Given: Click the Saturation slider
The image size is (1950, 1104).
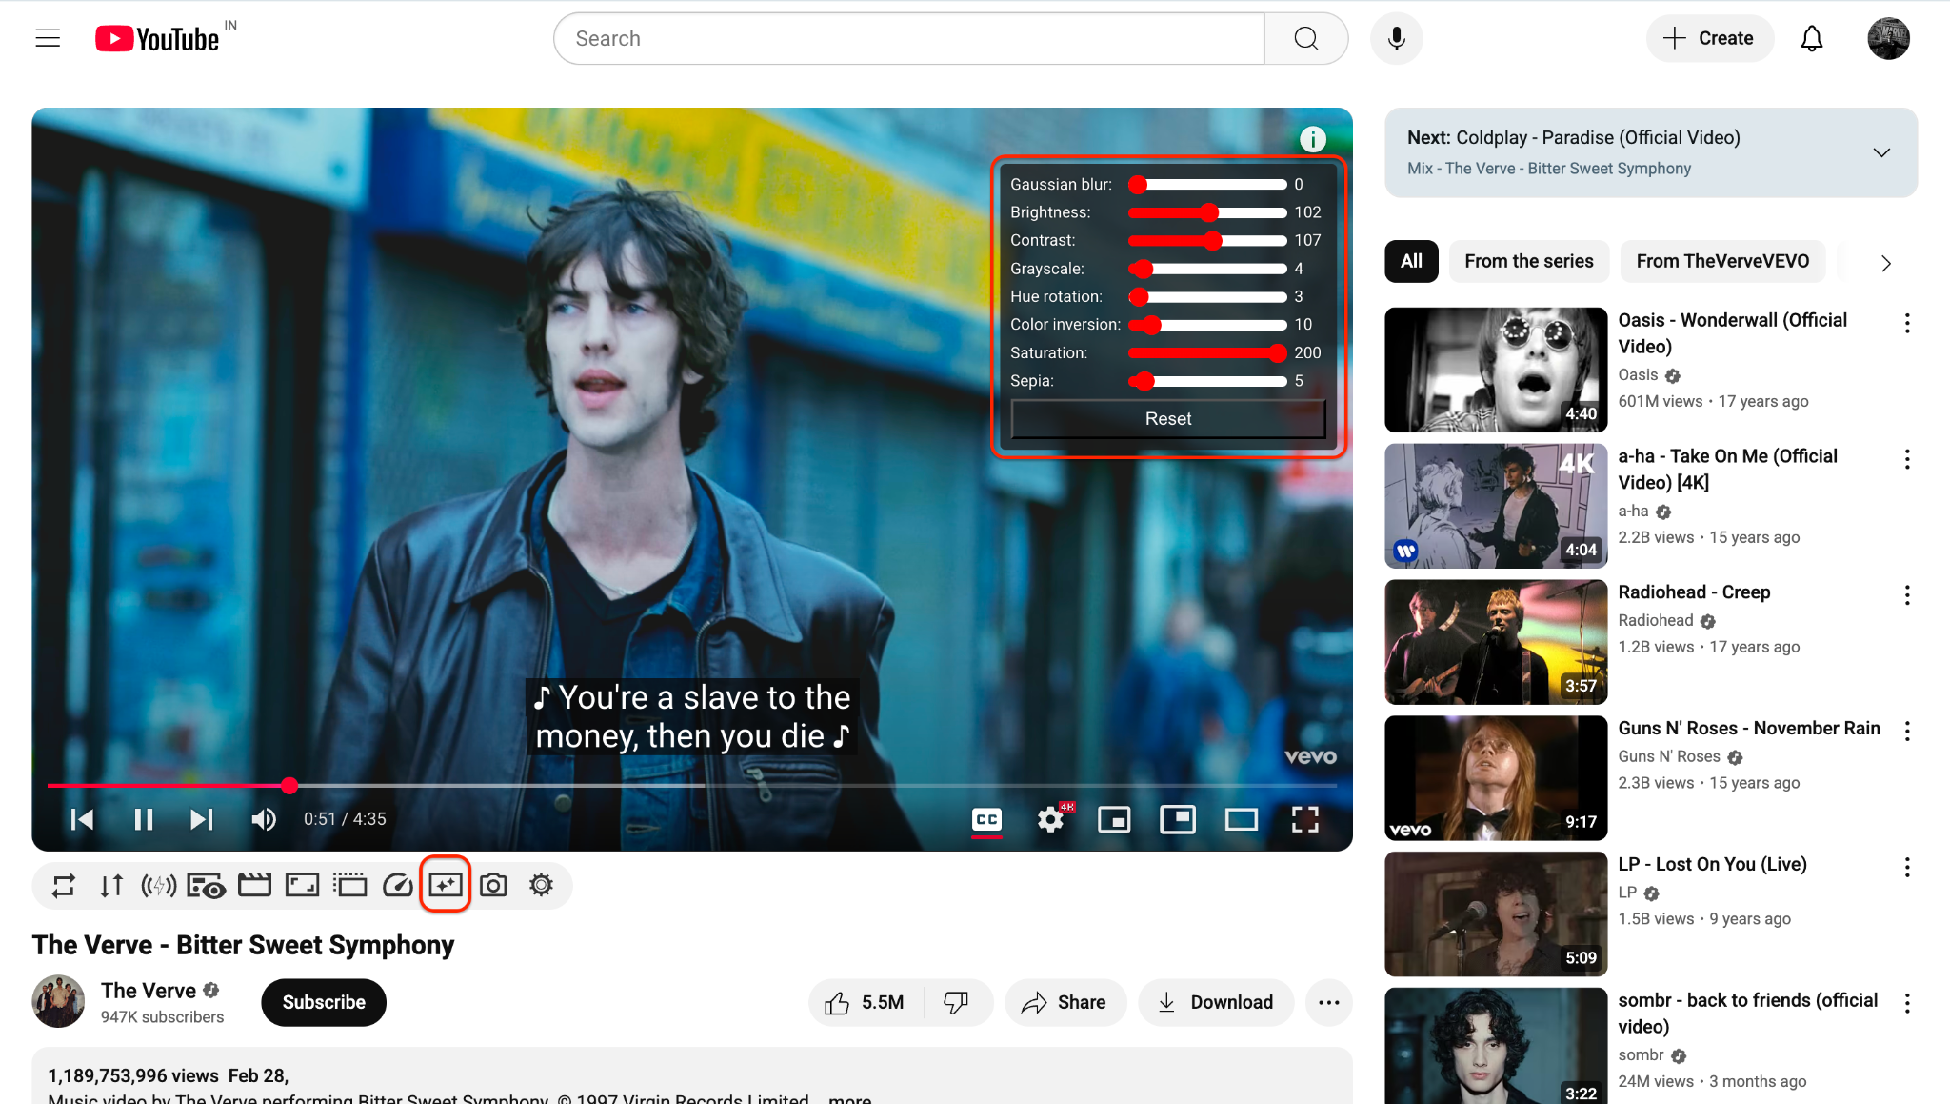Looking at the screenshot, I should click(x=1207, y=353).
